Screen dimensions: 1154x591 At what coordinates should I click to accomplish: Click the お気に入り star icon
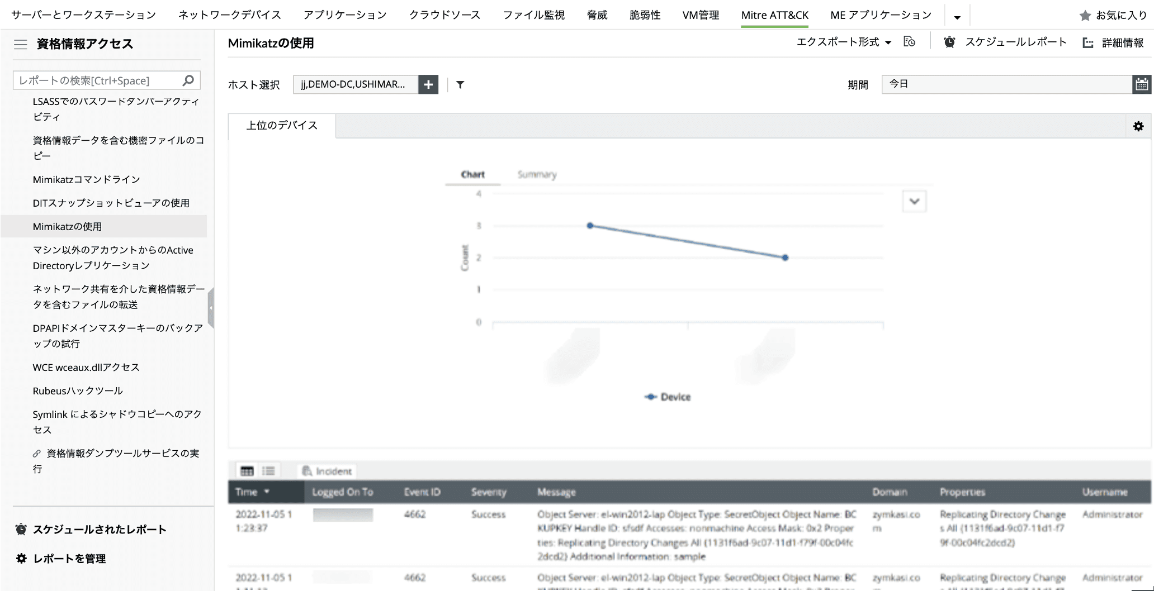[x=1085, y=16]
